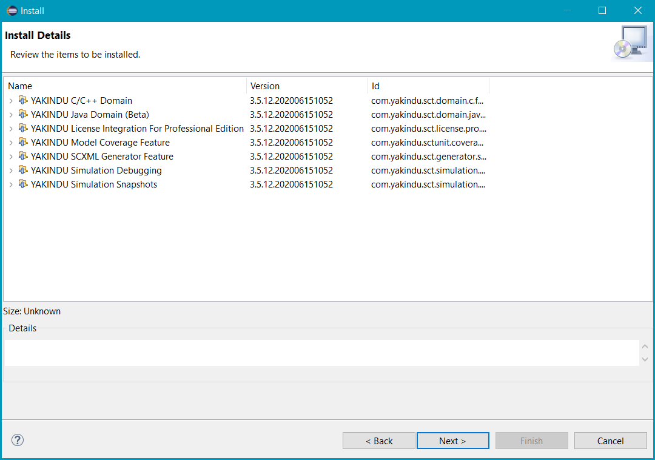Click the YAKINDU Java Domain (Beta) feature icon
This screenshot has height=460, width=655.
click(x=24, y=115)
